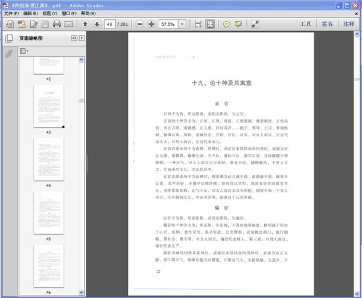Click total page count 261
This screenshot has height=298, width=362.
point(122,24)
